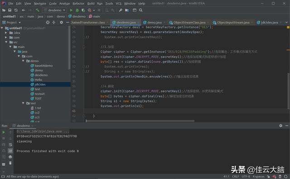
Task: Click the Stop square icon in top toolbar
Action: 99,10
